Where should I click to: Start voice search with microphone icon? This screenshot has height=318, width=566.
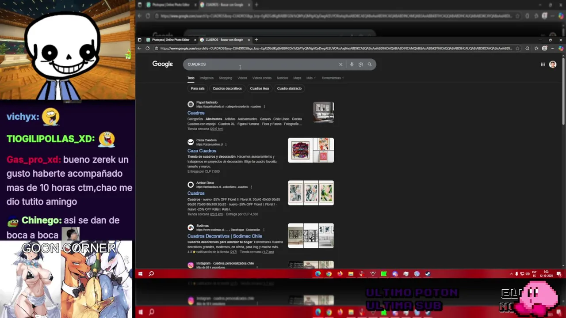(x=352, y=64)
